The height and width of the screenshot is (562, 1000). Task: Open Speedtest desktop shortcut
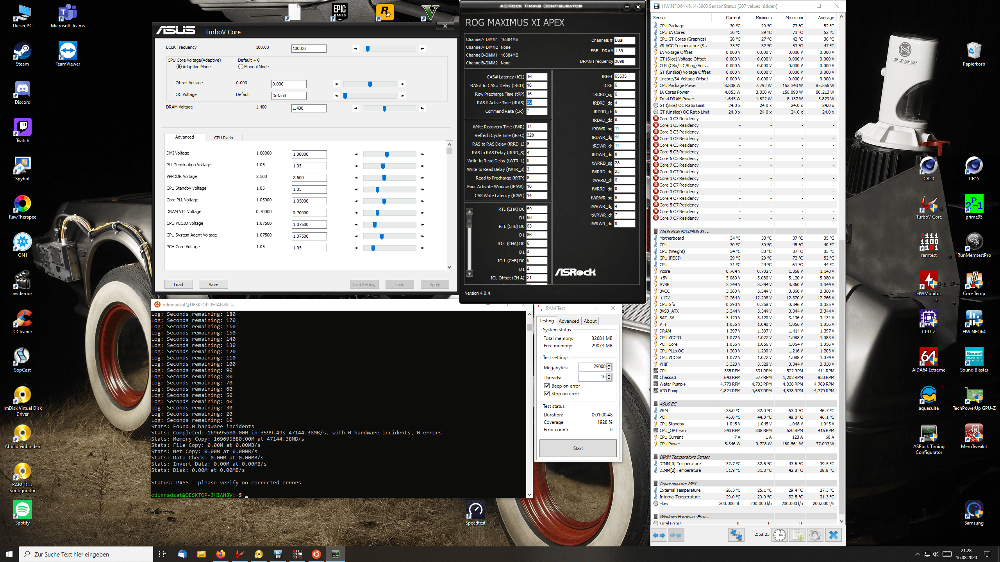click(475, 513)
